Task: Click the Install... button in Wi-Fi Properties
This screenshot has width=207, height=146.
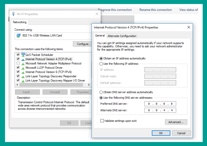Action: [27, 92]
